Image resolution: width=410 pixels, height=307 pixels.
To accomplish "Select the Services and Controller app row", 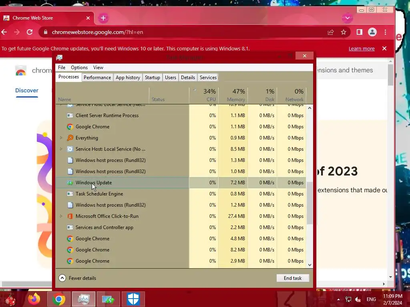I will point(181,227).
